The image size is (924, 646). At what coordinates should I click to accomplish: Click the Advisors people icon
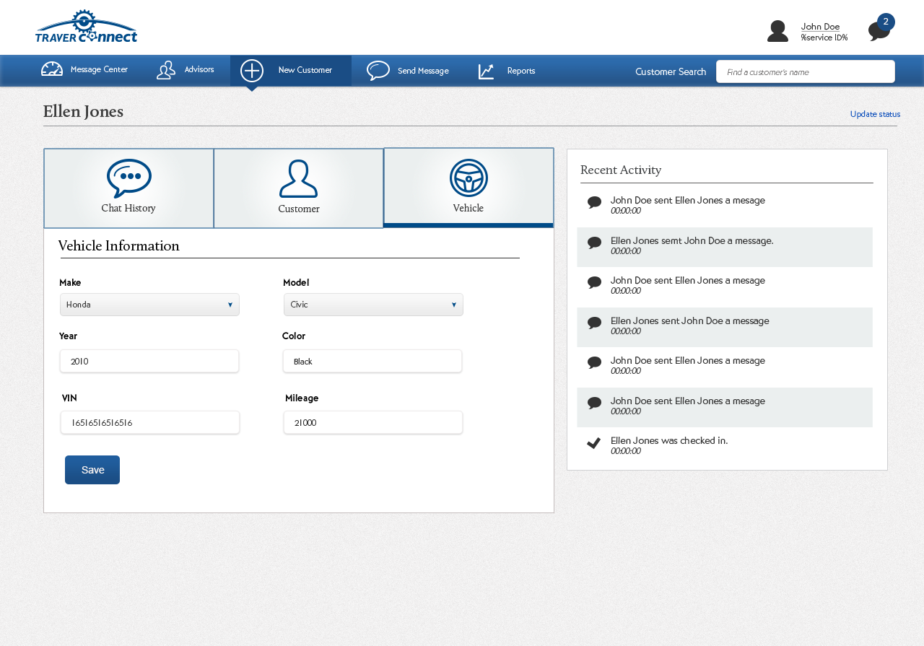tap(166, 70)
